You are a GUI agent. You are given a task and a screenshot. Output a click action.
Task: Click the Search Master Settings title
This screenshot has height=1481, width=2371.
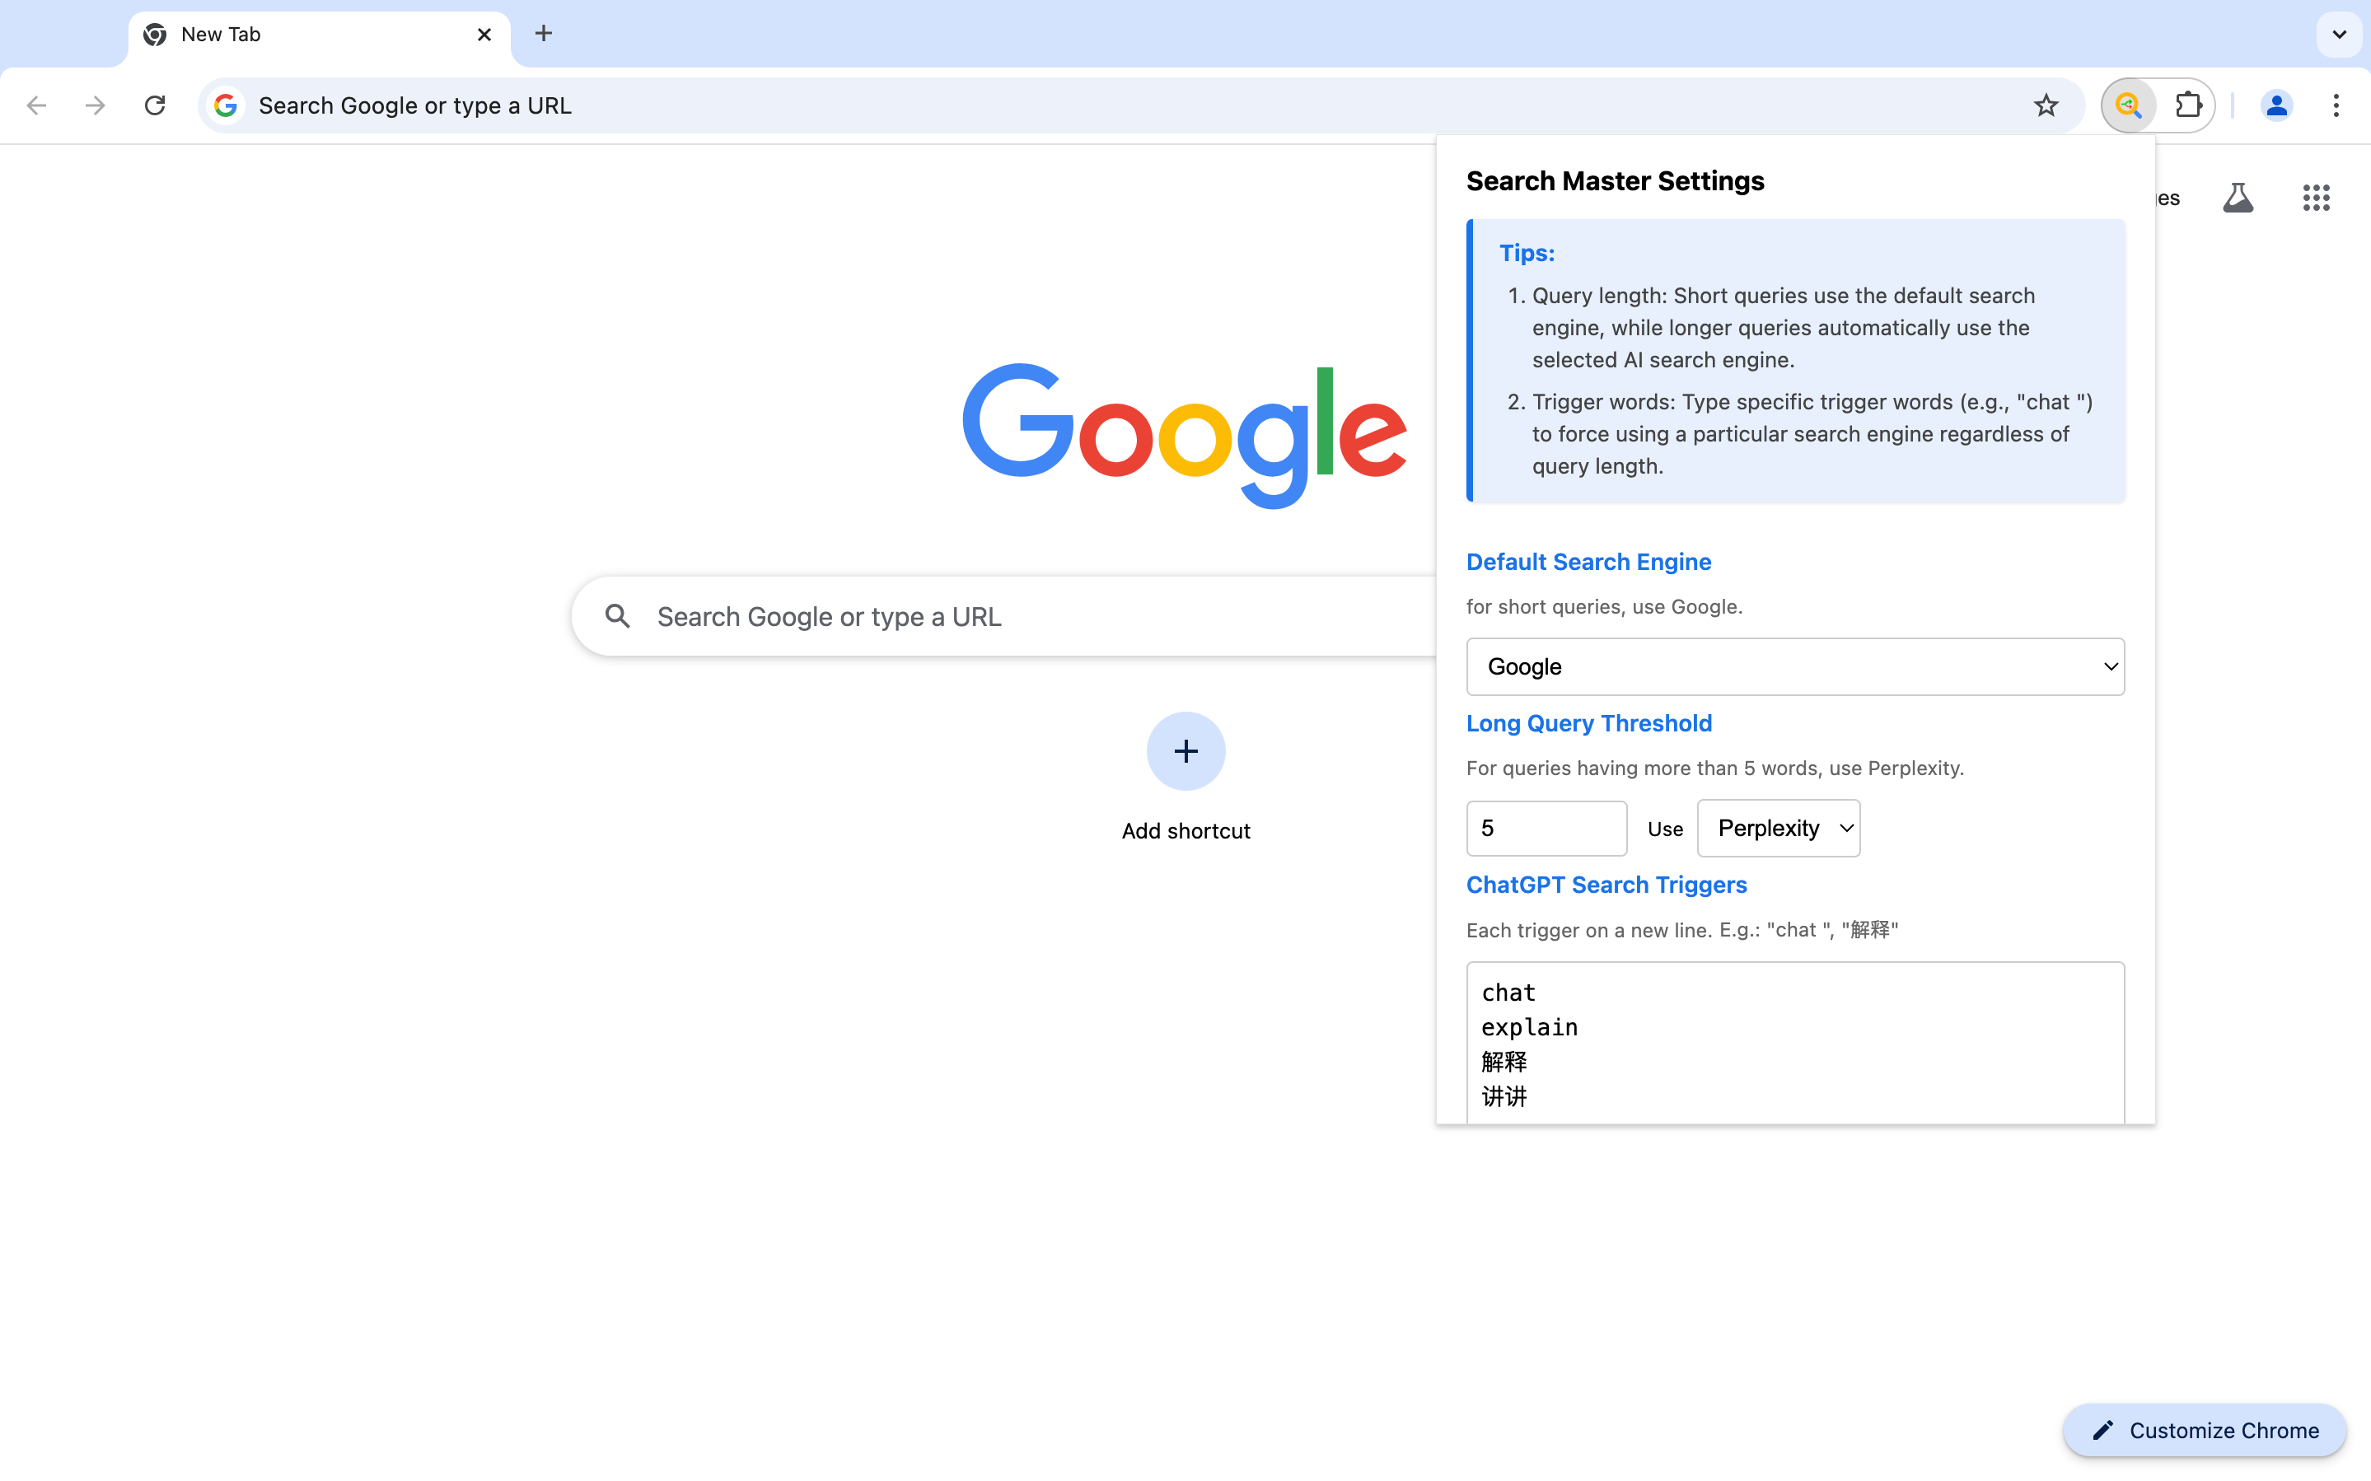click(1615, 181)
